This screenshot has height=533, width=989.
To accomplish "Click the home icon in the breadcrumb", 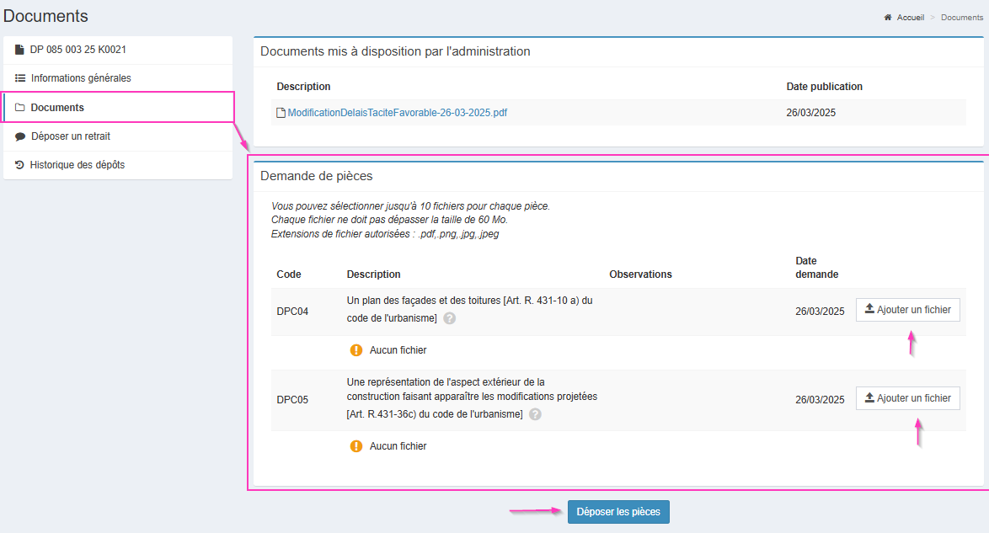I will (x=888, y=18).
